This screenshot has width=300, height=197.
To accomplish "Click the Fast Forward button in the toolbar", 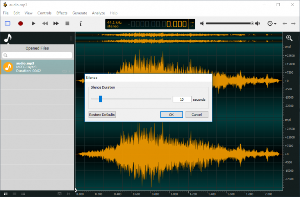I will click(56, 23).
